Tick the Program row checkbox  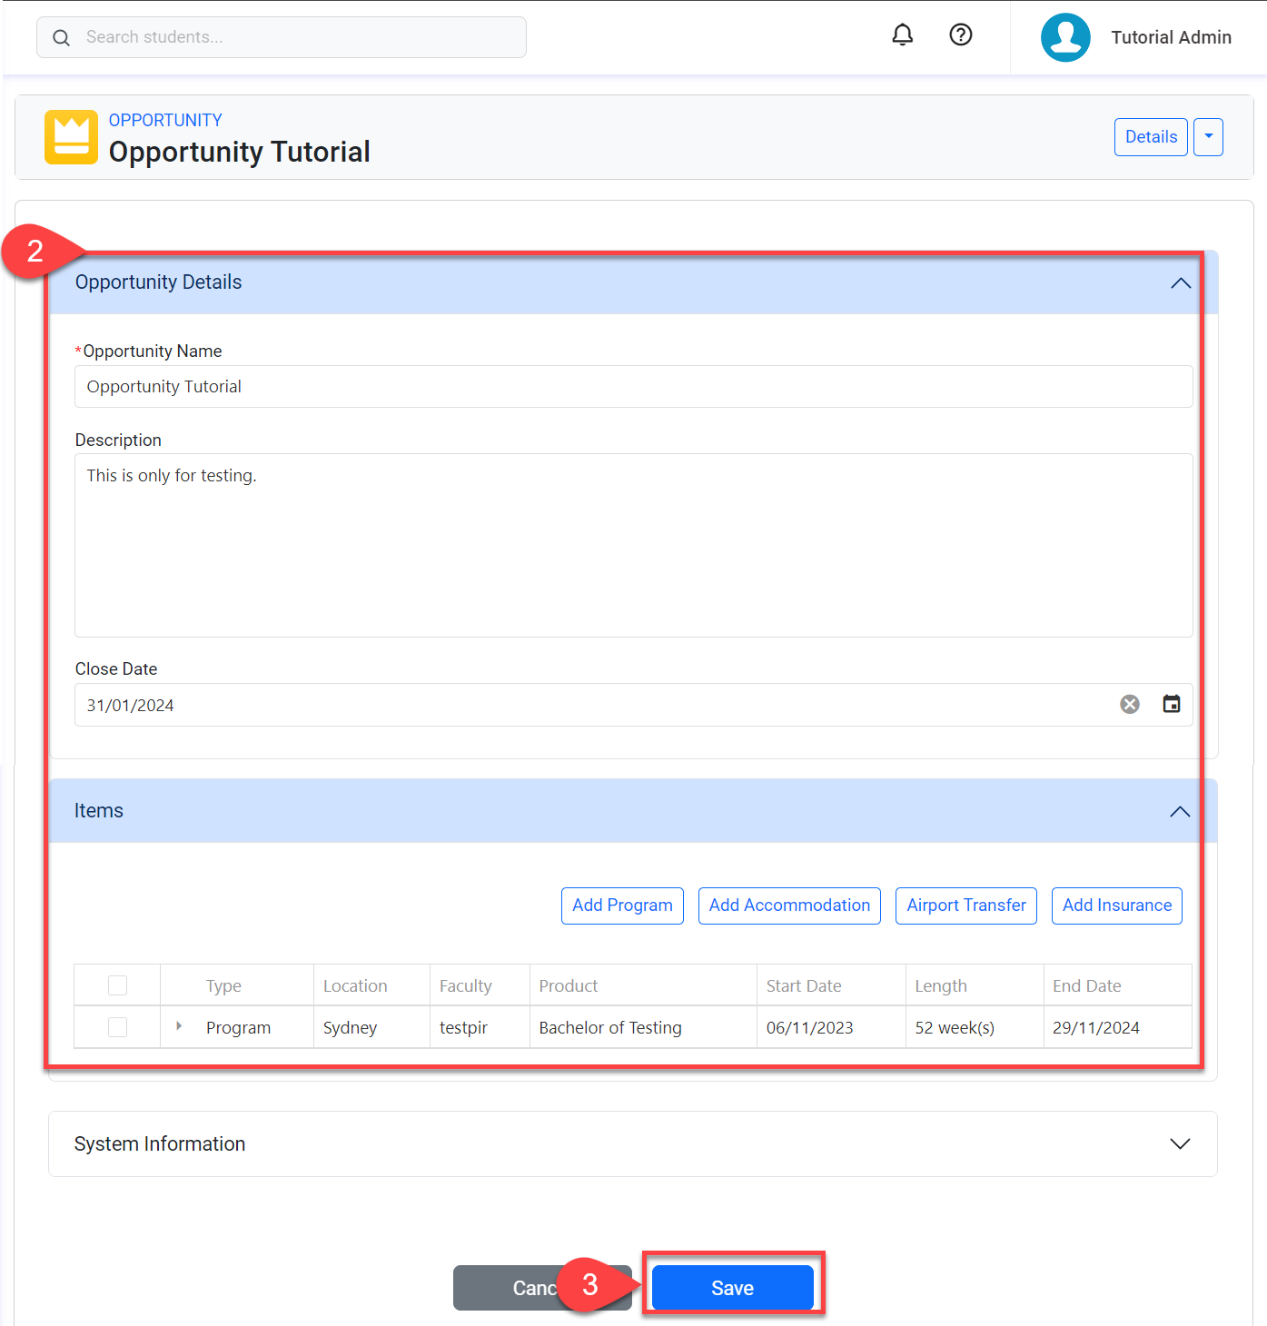tap(117, 1027)
